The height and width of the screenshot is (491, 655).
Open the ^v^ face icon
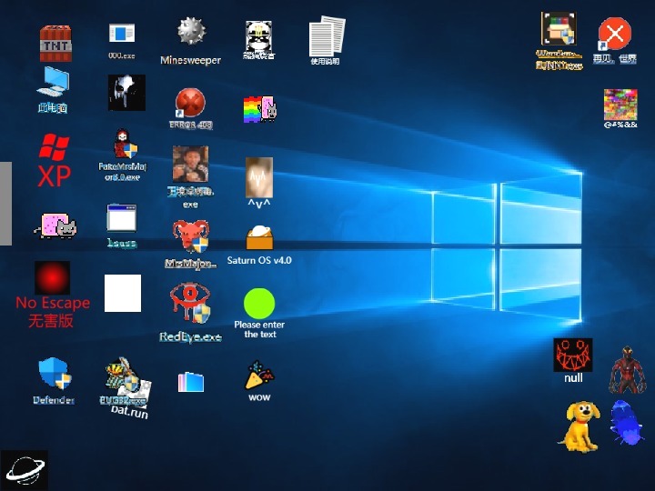(x=259, y=176)
